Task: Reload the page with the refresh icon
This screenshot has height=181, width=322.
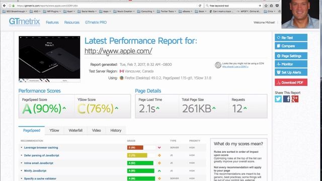Action: [200, 6]
